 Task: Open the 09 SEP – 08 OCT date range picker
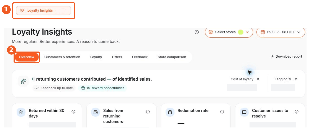[281, 32]
